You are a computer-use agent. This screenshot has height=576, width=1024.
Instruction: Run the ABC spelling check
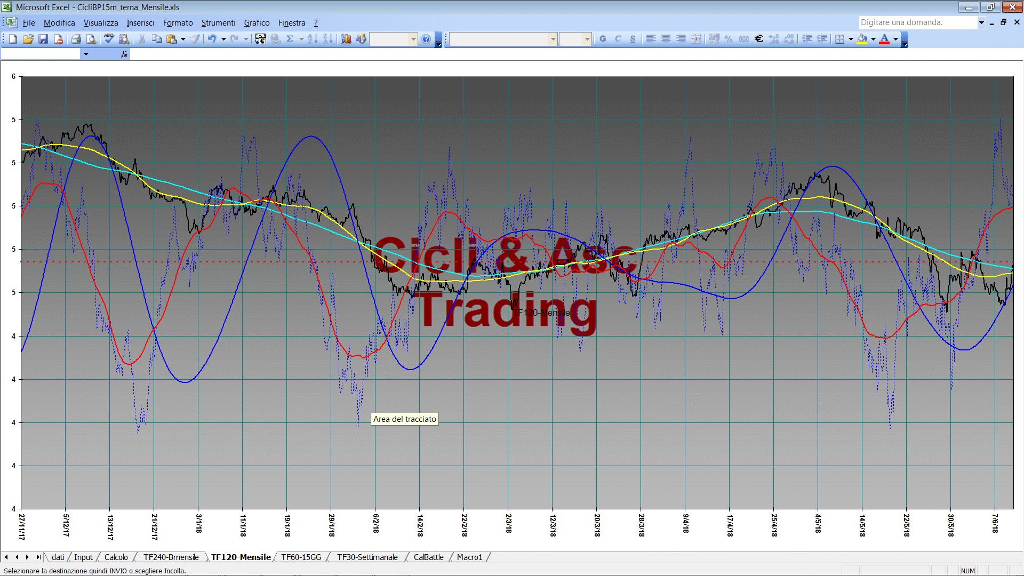pos(109,39)
